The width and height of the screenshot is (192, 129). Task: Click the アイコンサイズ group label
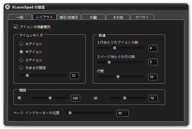coord(31,35)
